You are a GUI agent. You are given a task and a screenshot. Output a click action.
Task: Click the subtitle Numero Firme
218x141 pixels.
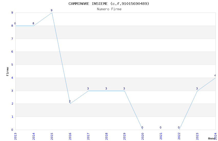(x=109, y=9)
